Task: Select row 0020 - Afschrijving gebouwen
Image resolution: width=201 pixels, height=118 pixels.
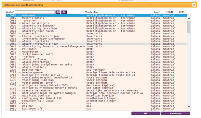Action: 97,26
